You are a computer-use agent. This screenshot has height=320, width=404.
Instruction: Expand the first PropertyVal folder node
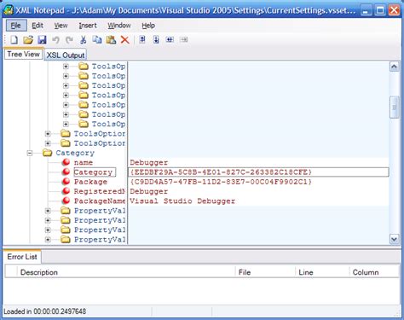pyautogui.click(x=48, y=211)
